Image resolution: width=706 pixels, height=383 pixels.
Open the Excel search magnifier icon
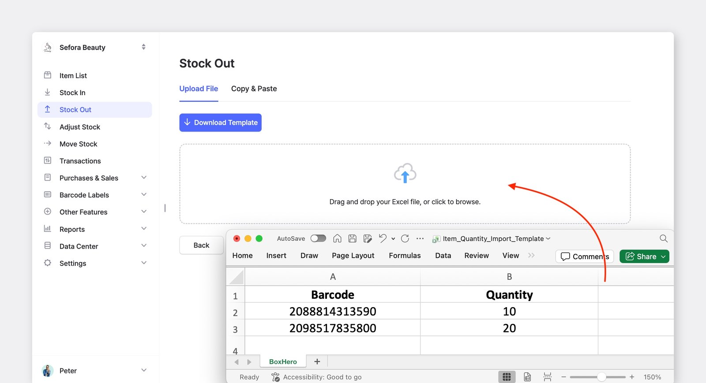[x=663, y=238]
